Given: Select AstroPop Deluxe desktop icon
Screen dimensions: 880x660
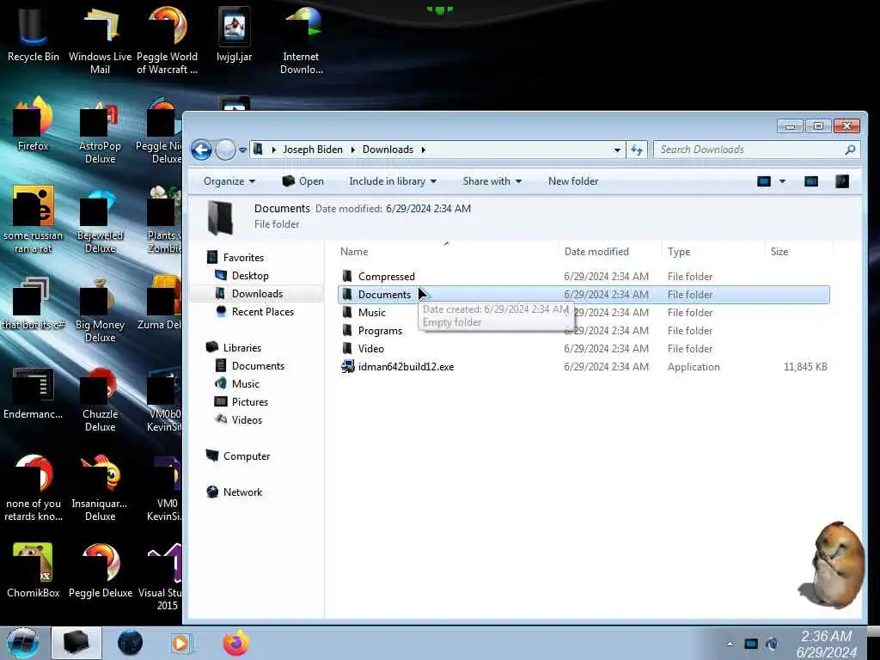Looking at the screenshot, I should 100,133.
